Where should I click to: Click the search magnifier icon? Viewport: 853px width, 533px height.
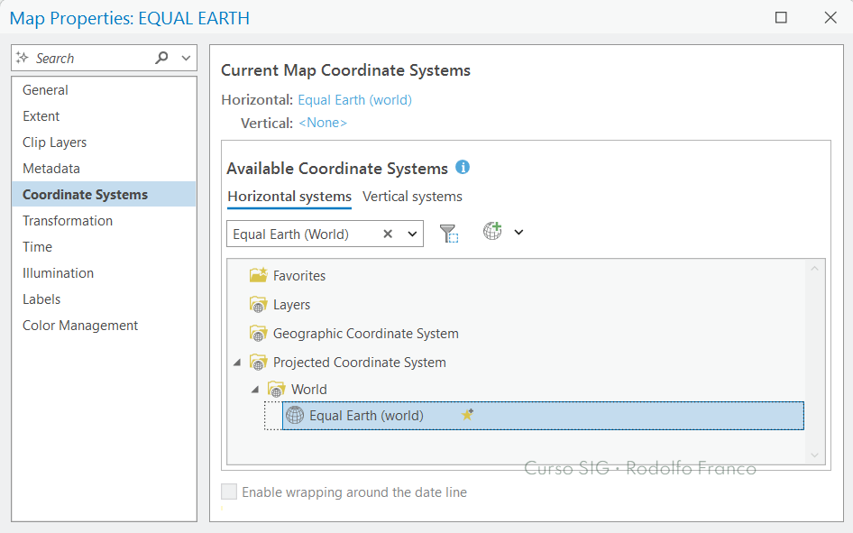(161, 58)
